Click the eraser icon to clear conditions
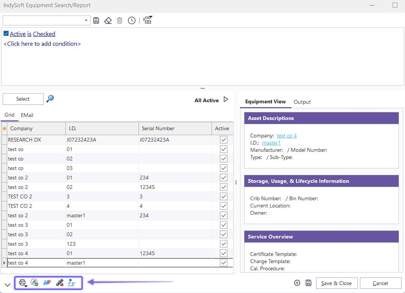 point(108,20)
